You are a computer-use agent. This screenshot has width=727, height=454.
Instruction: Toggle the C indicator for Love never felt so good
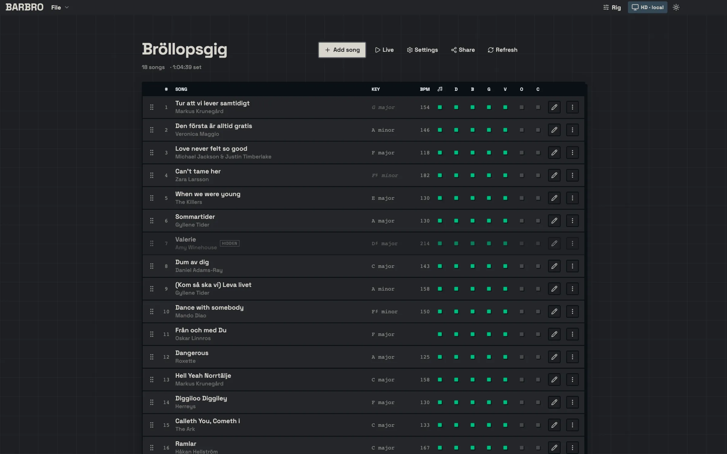point(538,153)
